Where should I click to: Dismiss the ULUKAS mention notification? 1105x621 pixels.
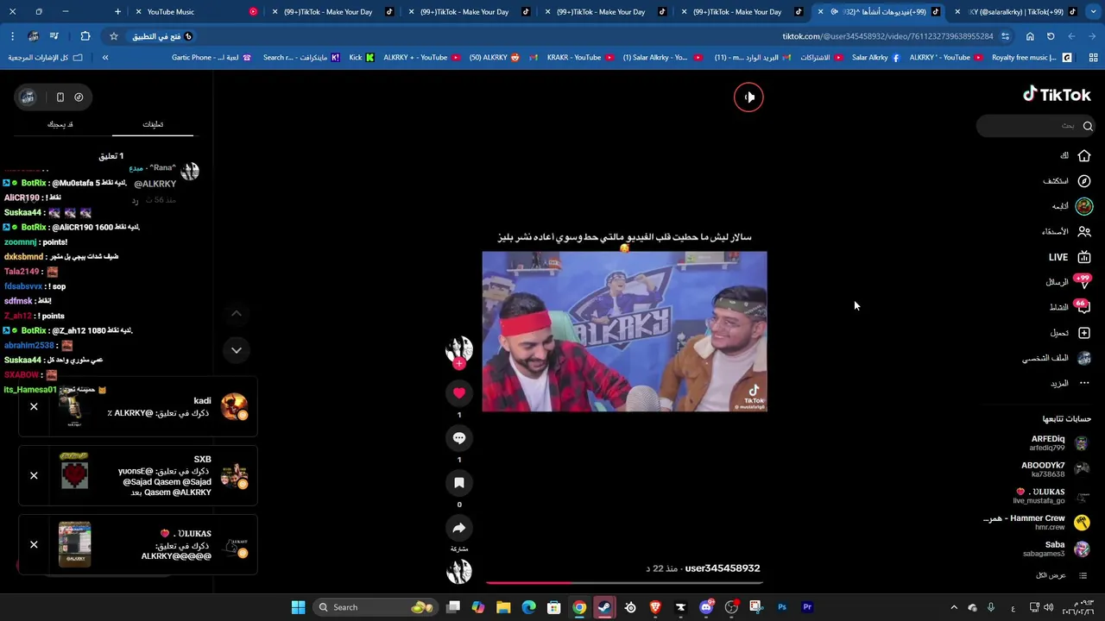(x=34, y=544)
